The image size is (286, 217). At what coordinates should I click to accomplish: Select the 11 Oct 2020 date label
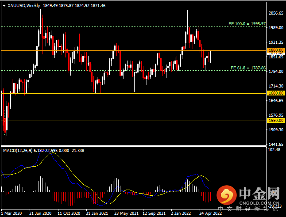[x=69, y=213]
